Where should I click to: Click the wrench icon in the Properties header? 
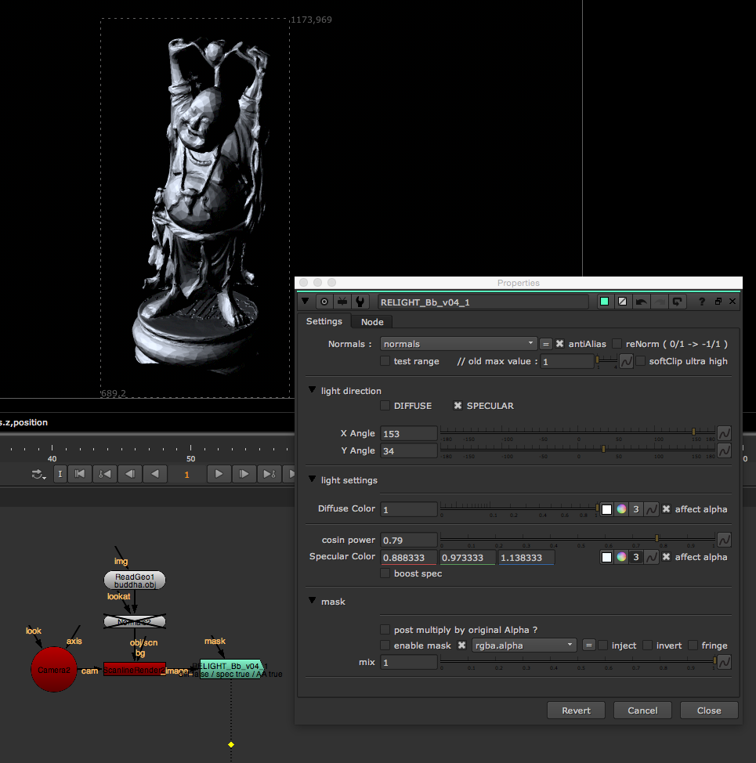(360, 302)
